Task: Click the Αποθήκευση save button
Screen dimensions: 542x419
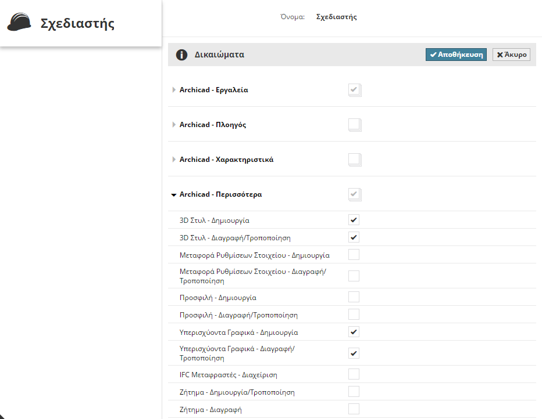Action: coord(456,55)
